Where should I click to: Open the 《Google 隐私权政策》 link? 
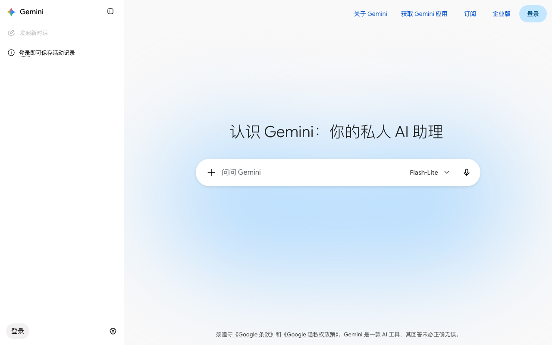[x=310, y=334]
